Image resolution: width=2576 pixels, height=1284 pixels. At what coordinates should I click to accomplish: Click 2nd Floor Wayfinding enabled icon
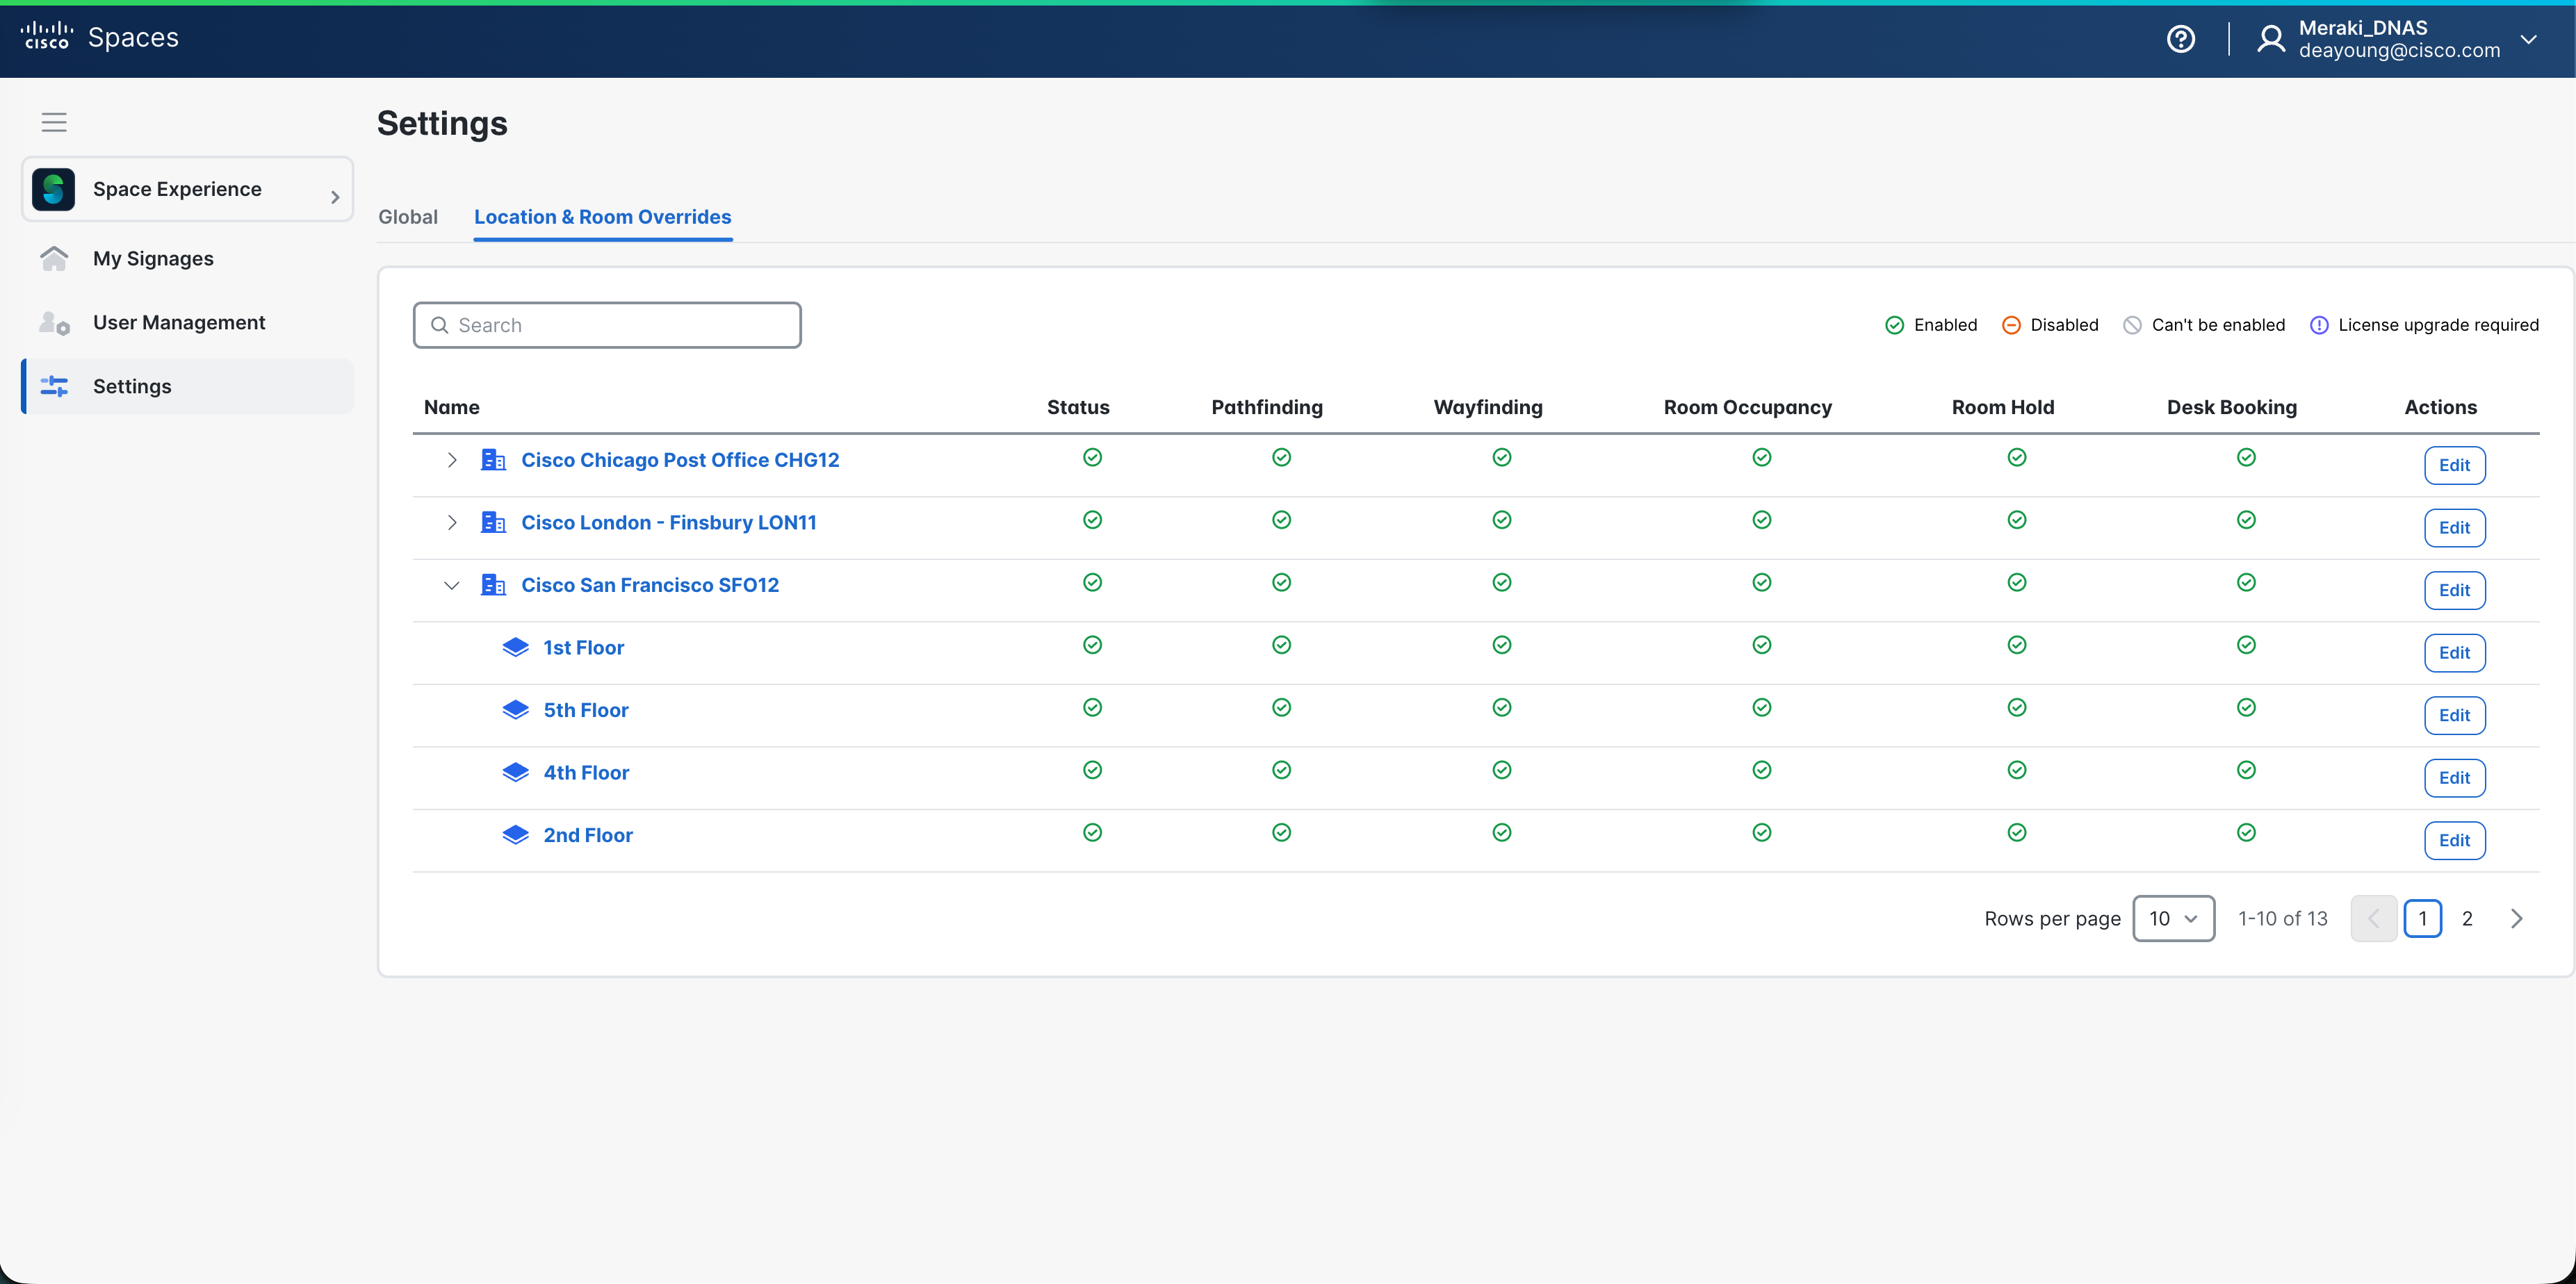point(1501,832)
